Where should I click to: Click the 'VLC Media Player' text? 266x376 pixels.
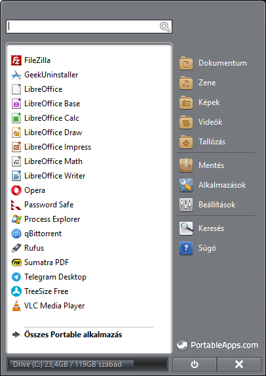[54, 306]
